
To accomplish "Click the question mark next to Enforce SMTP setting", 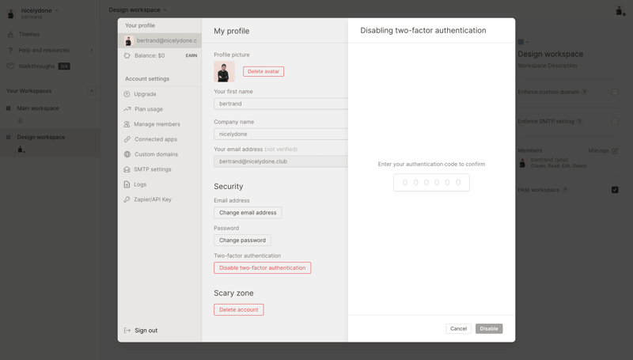I will (x=579, y=121).
